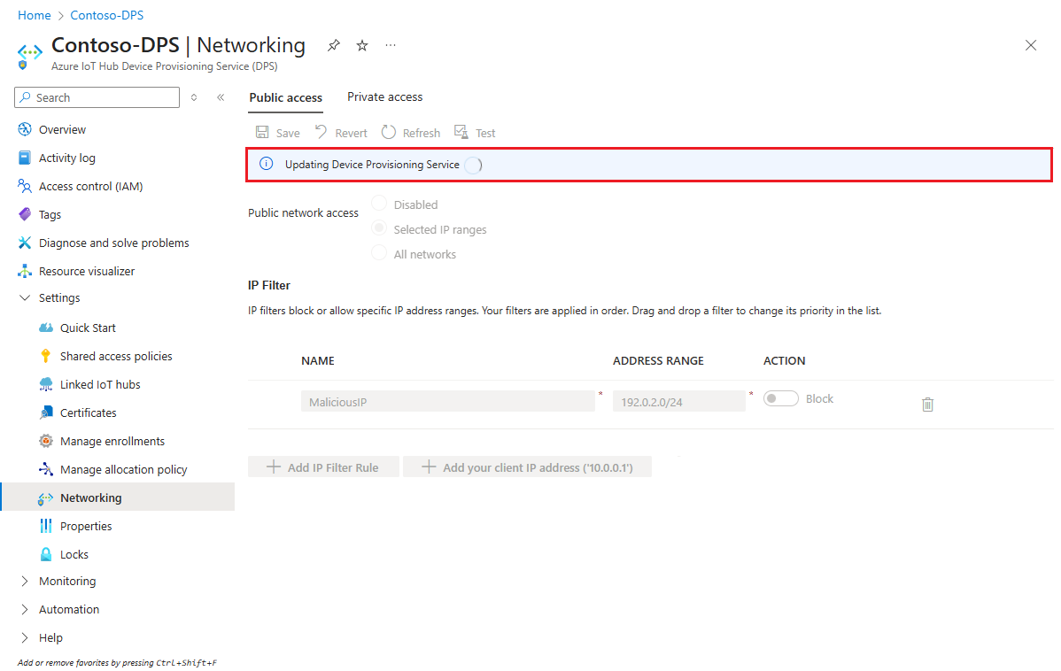
Task: Switch to the Private access tab
Action: (x=384, y=96)
